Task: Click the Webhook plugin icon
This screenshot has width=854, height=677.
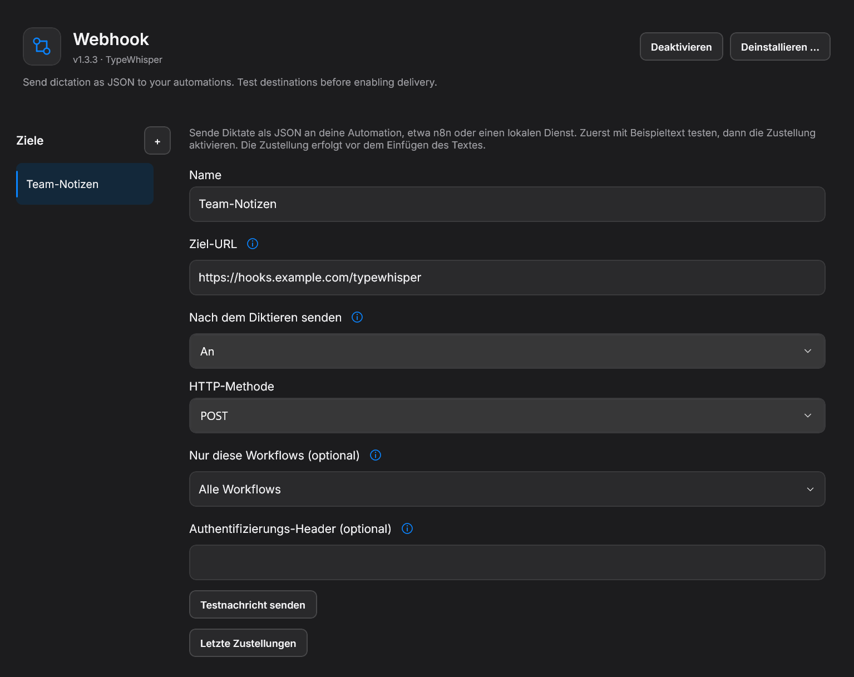Action: [42, 46]
